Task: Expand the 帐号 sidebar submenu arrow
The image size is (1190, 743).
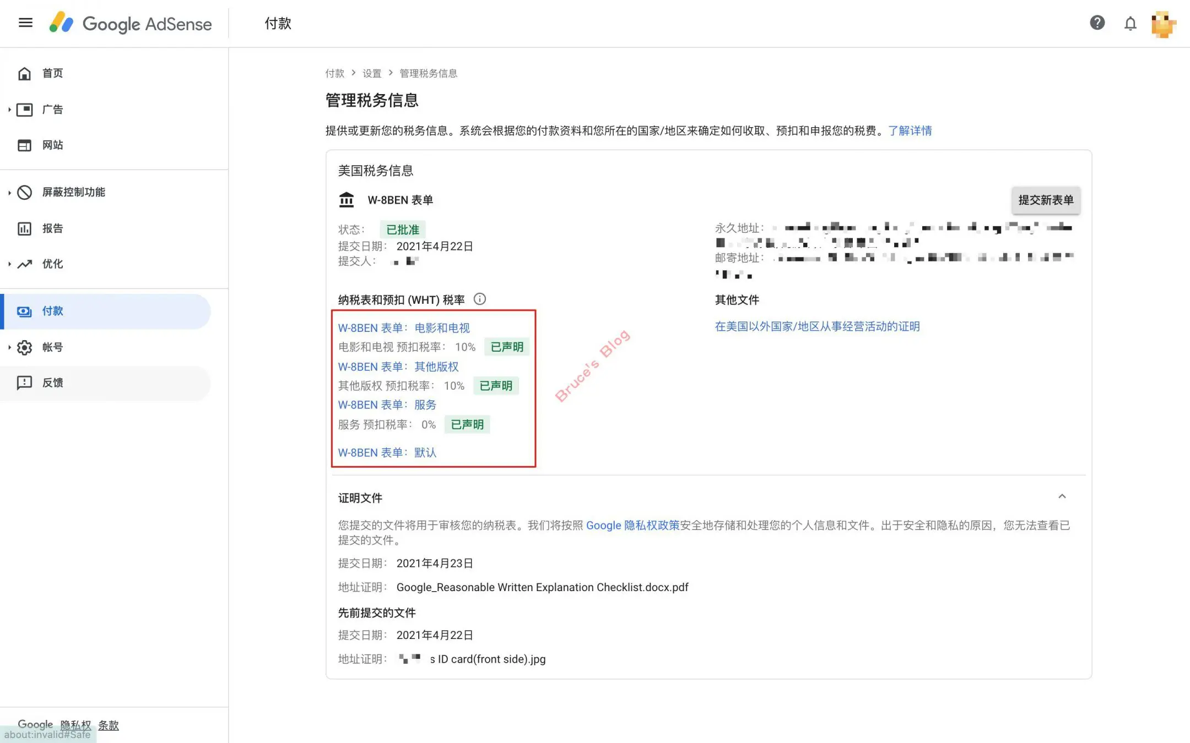Action: [9, 347]
